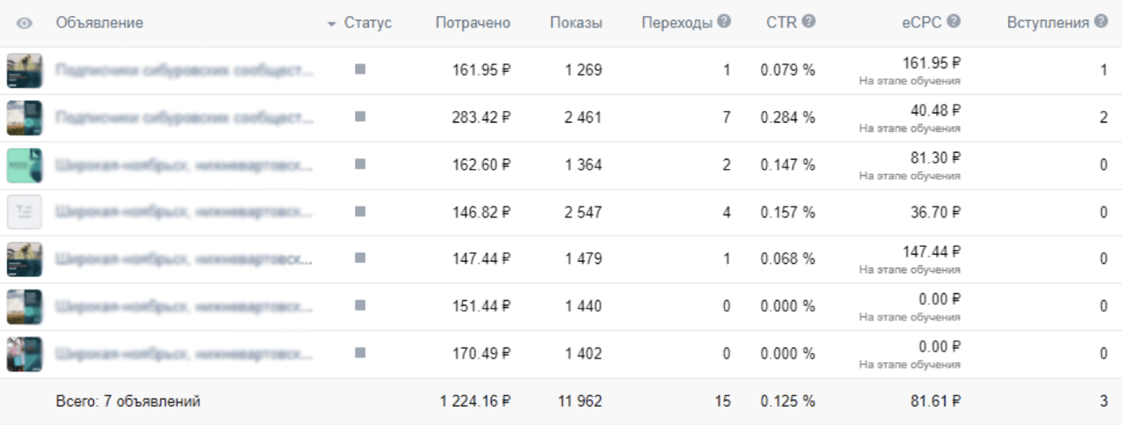Sort the table by Показы column header
The image size is (1122, 425).
coord(575,23)
